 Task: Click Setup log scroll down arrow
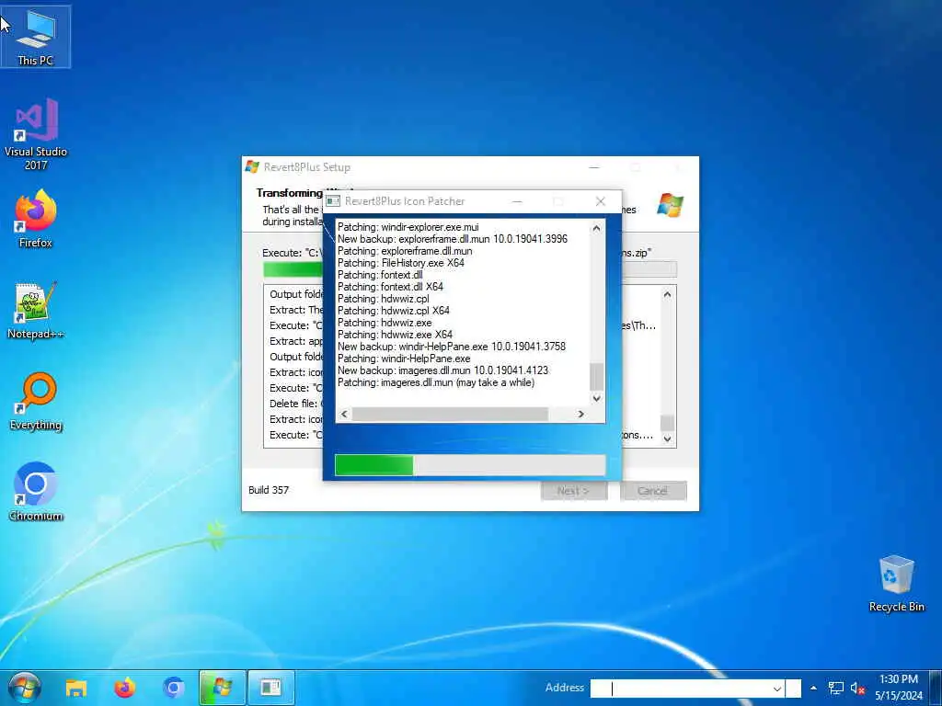667,438
